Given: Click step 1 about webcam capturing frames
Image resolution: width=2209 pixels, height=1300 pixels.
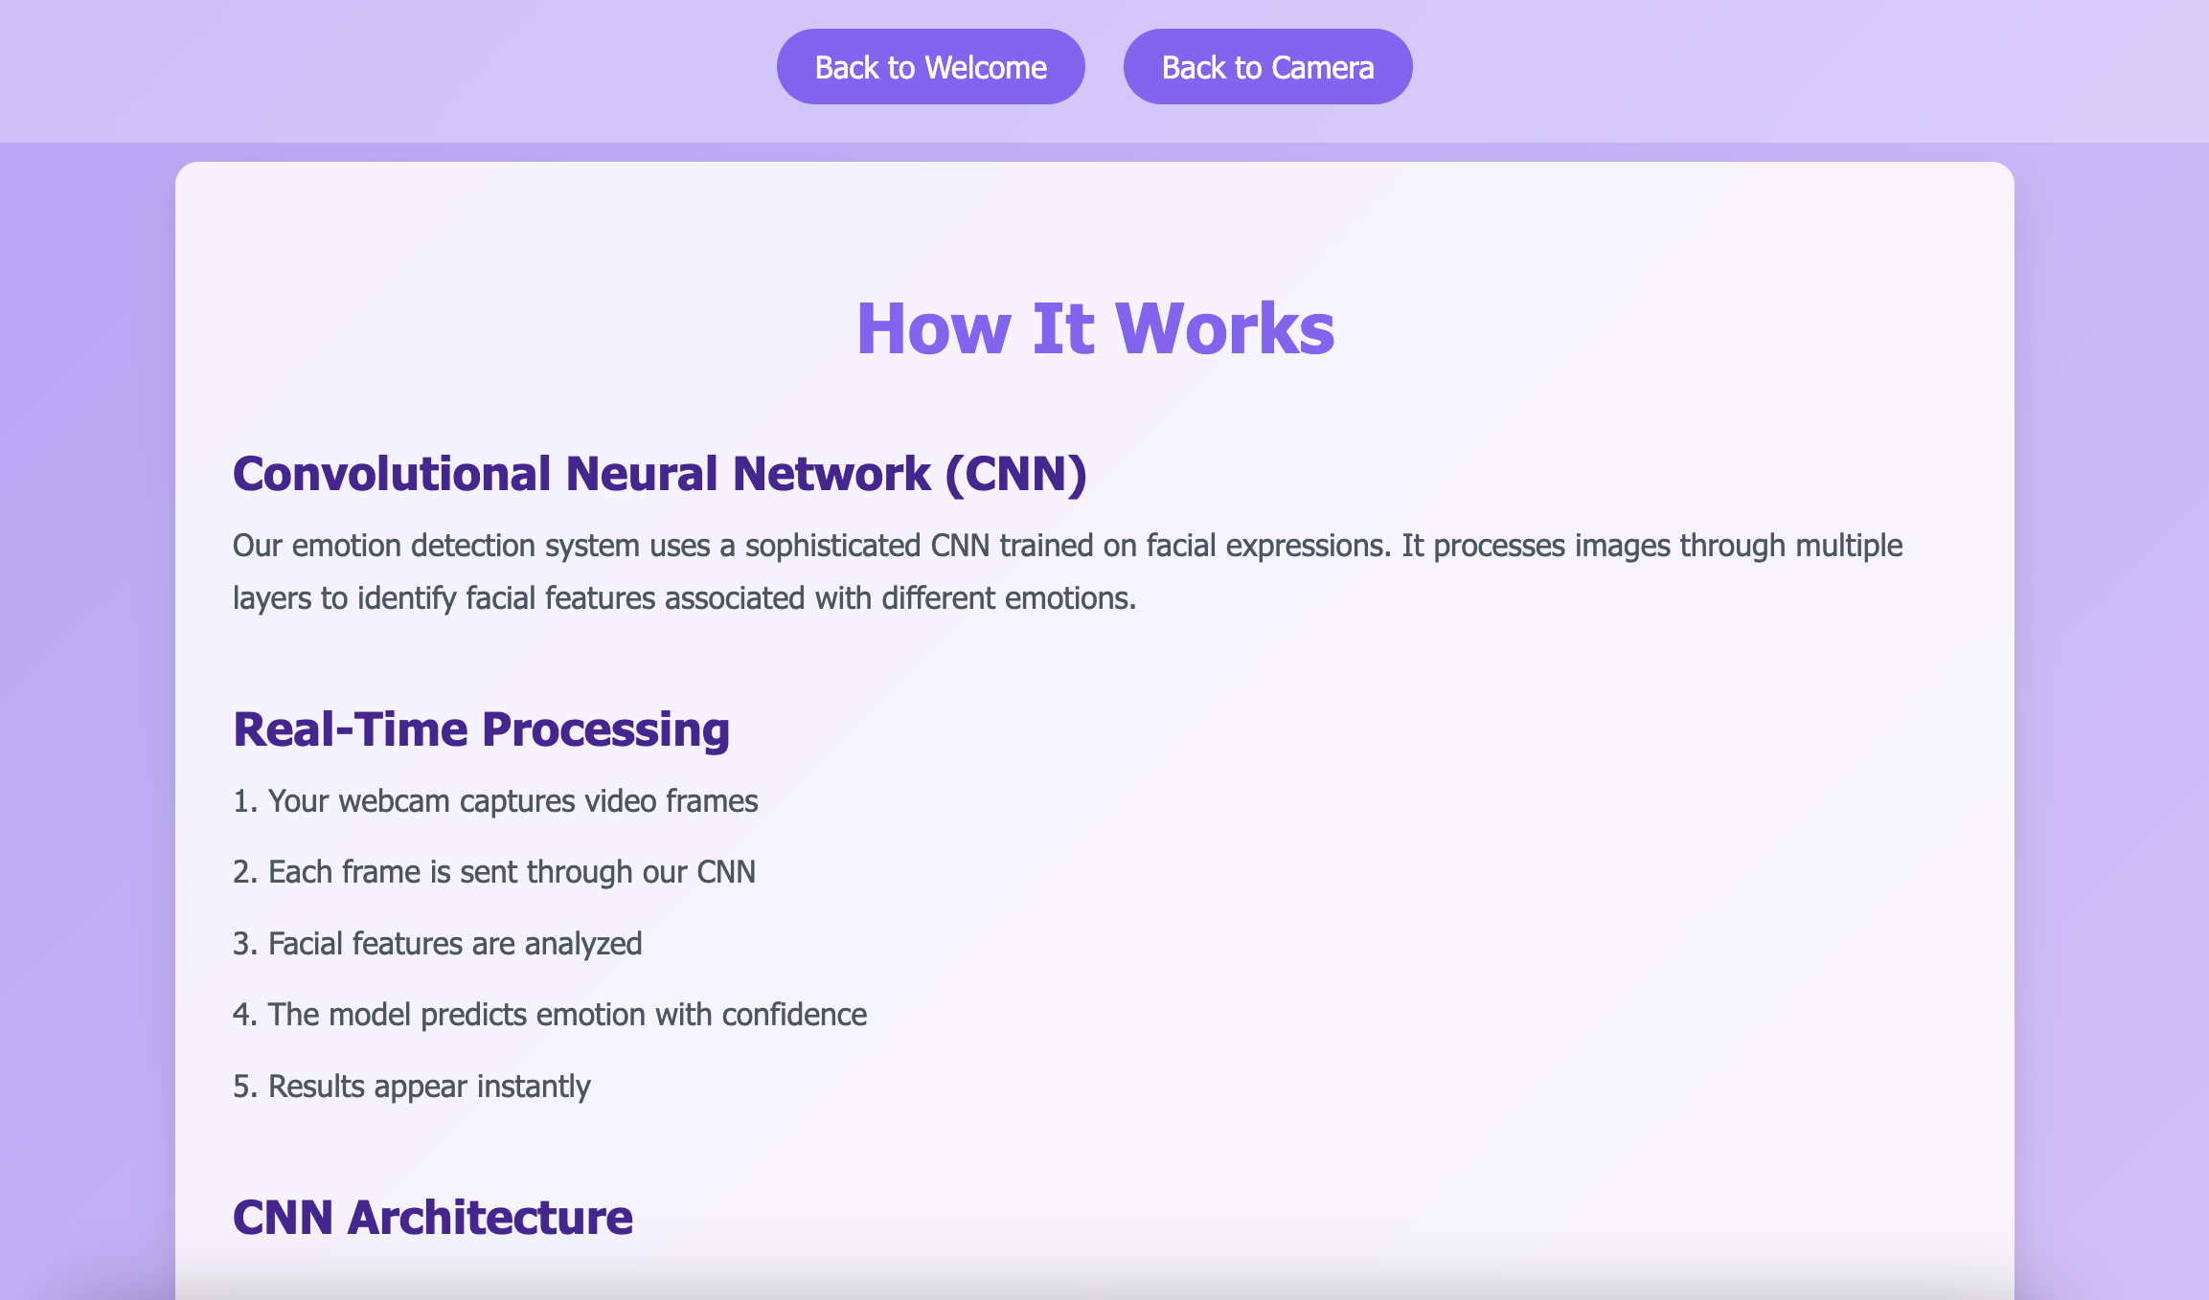Looking at the screenshot, I should point(495,801).
